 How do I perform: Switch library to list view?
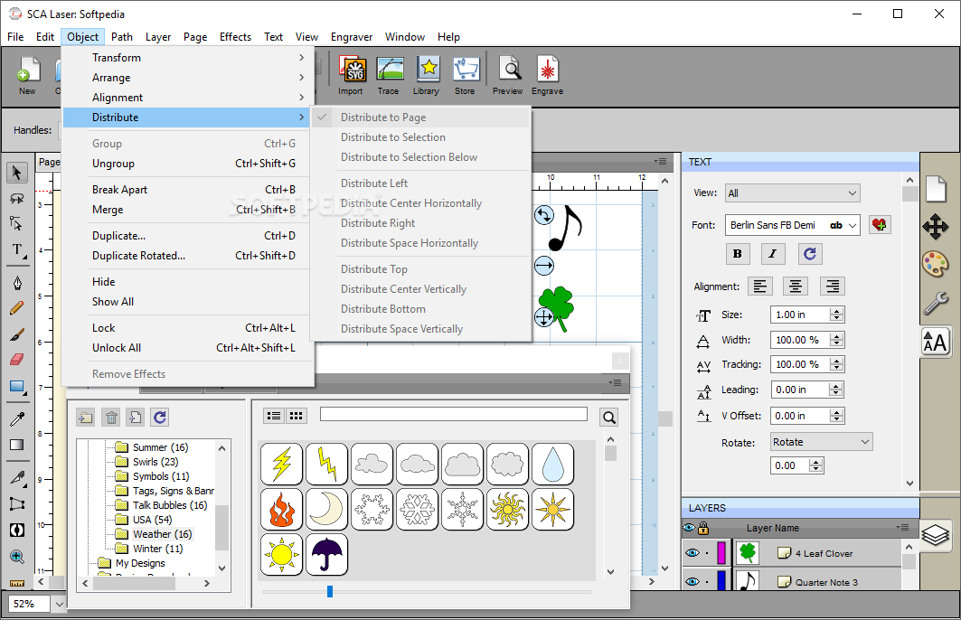point(274,416)
